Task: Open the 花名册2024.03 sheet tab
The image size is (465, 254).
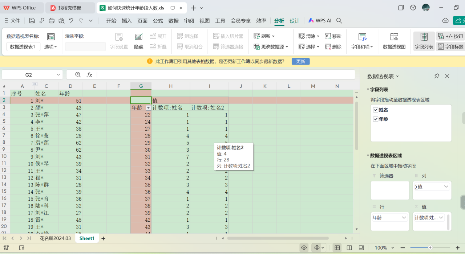Action: 55,238
